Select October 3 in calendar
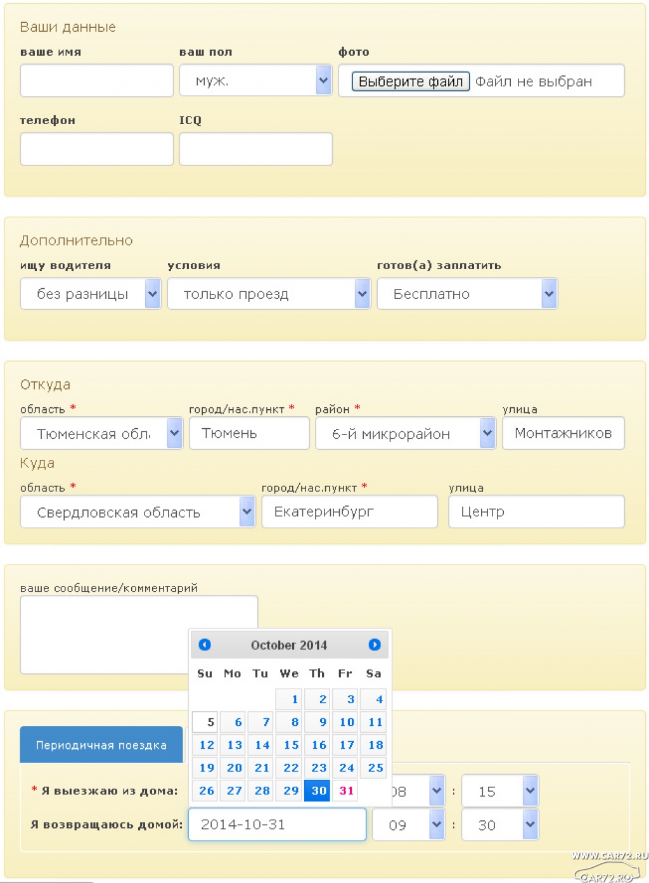The height and width of the screenshot is (883, 649). (x=345, y=699)
